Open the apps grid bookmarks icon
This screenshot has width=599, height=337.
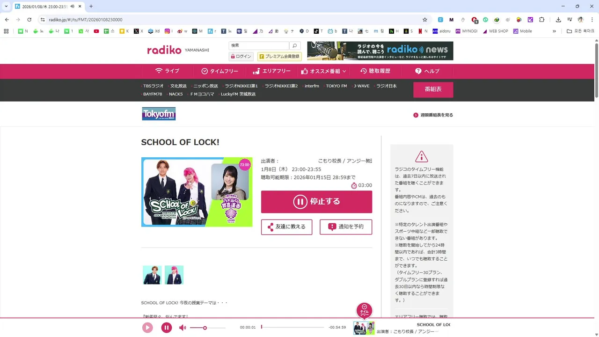pos(6,31)
